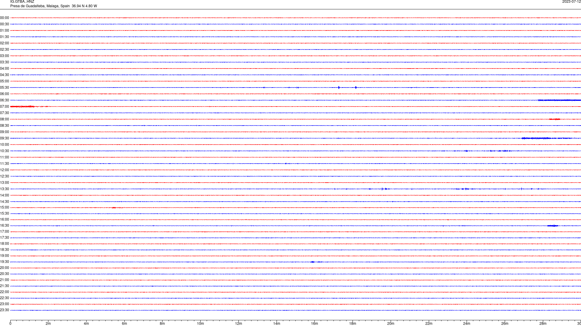Select the 02:30 time row label

click(x=5, y=50)
